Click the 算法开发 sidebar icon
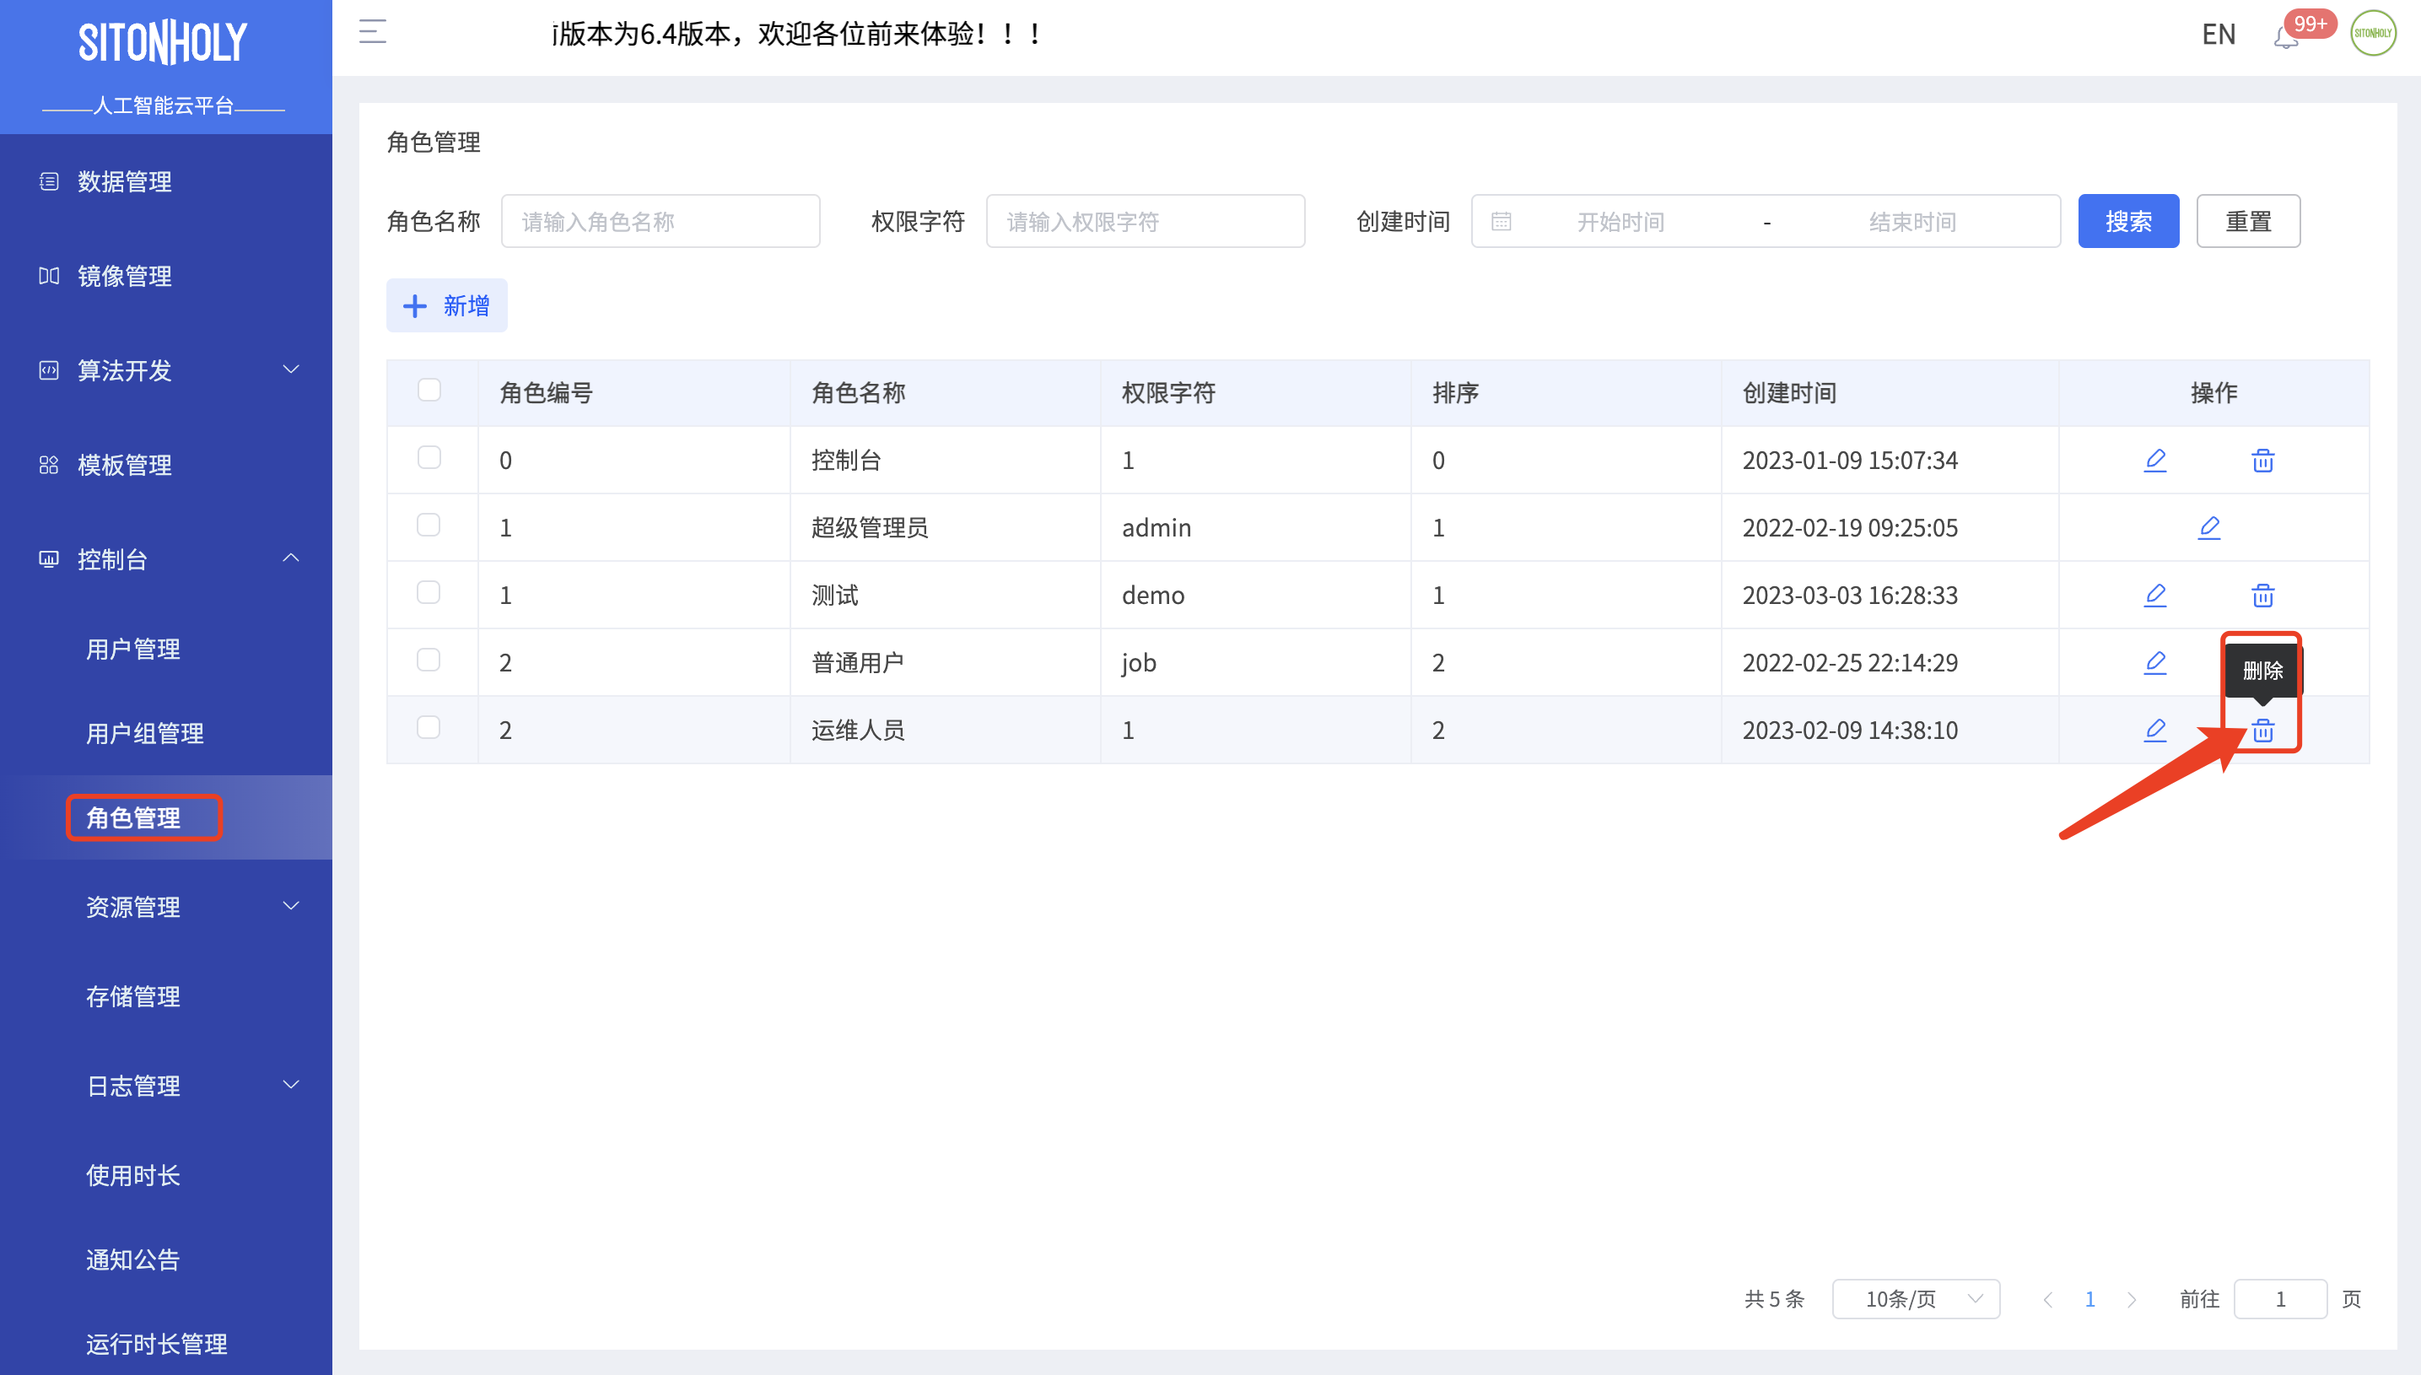This screenshot has width=2421, height=1375. tap(49, 370)
